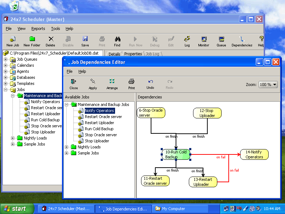Click SQL icon in system tray
This screenshot has height=214, width=285.
tap(239, 208)
